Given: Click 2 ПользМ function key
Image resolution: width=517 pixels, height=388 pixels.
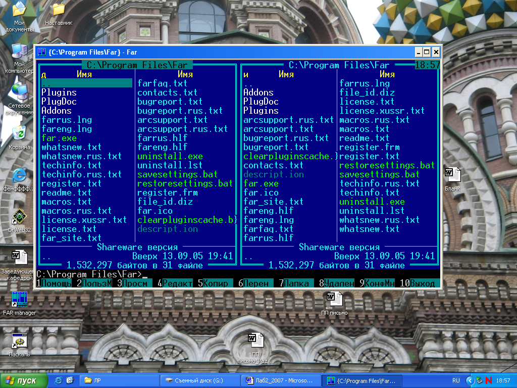Looking at the screenshot, I should (x=94, y=283).
